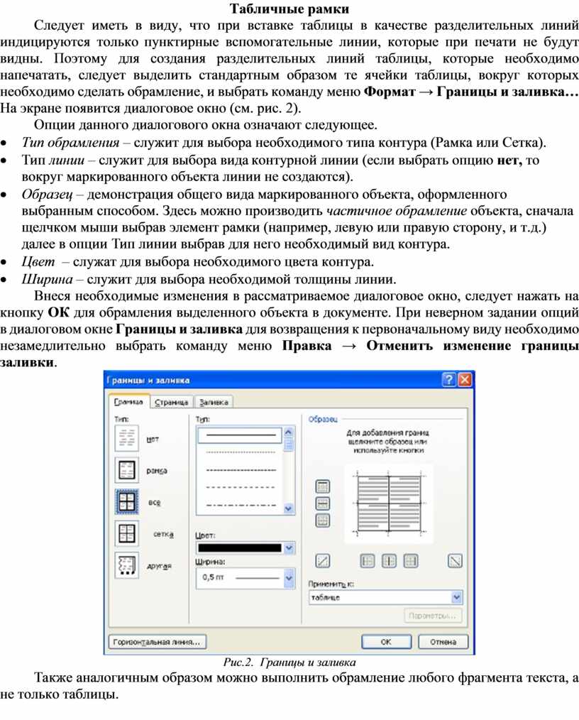
Task: Toggle the inside horizontal border button
Action: tap(323, 503)
